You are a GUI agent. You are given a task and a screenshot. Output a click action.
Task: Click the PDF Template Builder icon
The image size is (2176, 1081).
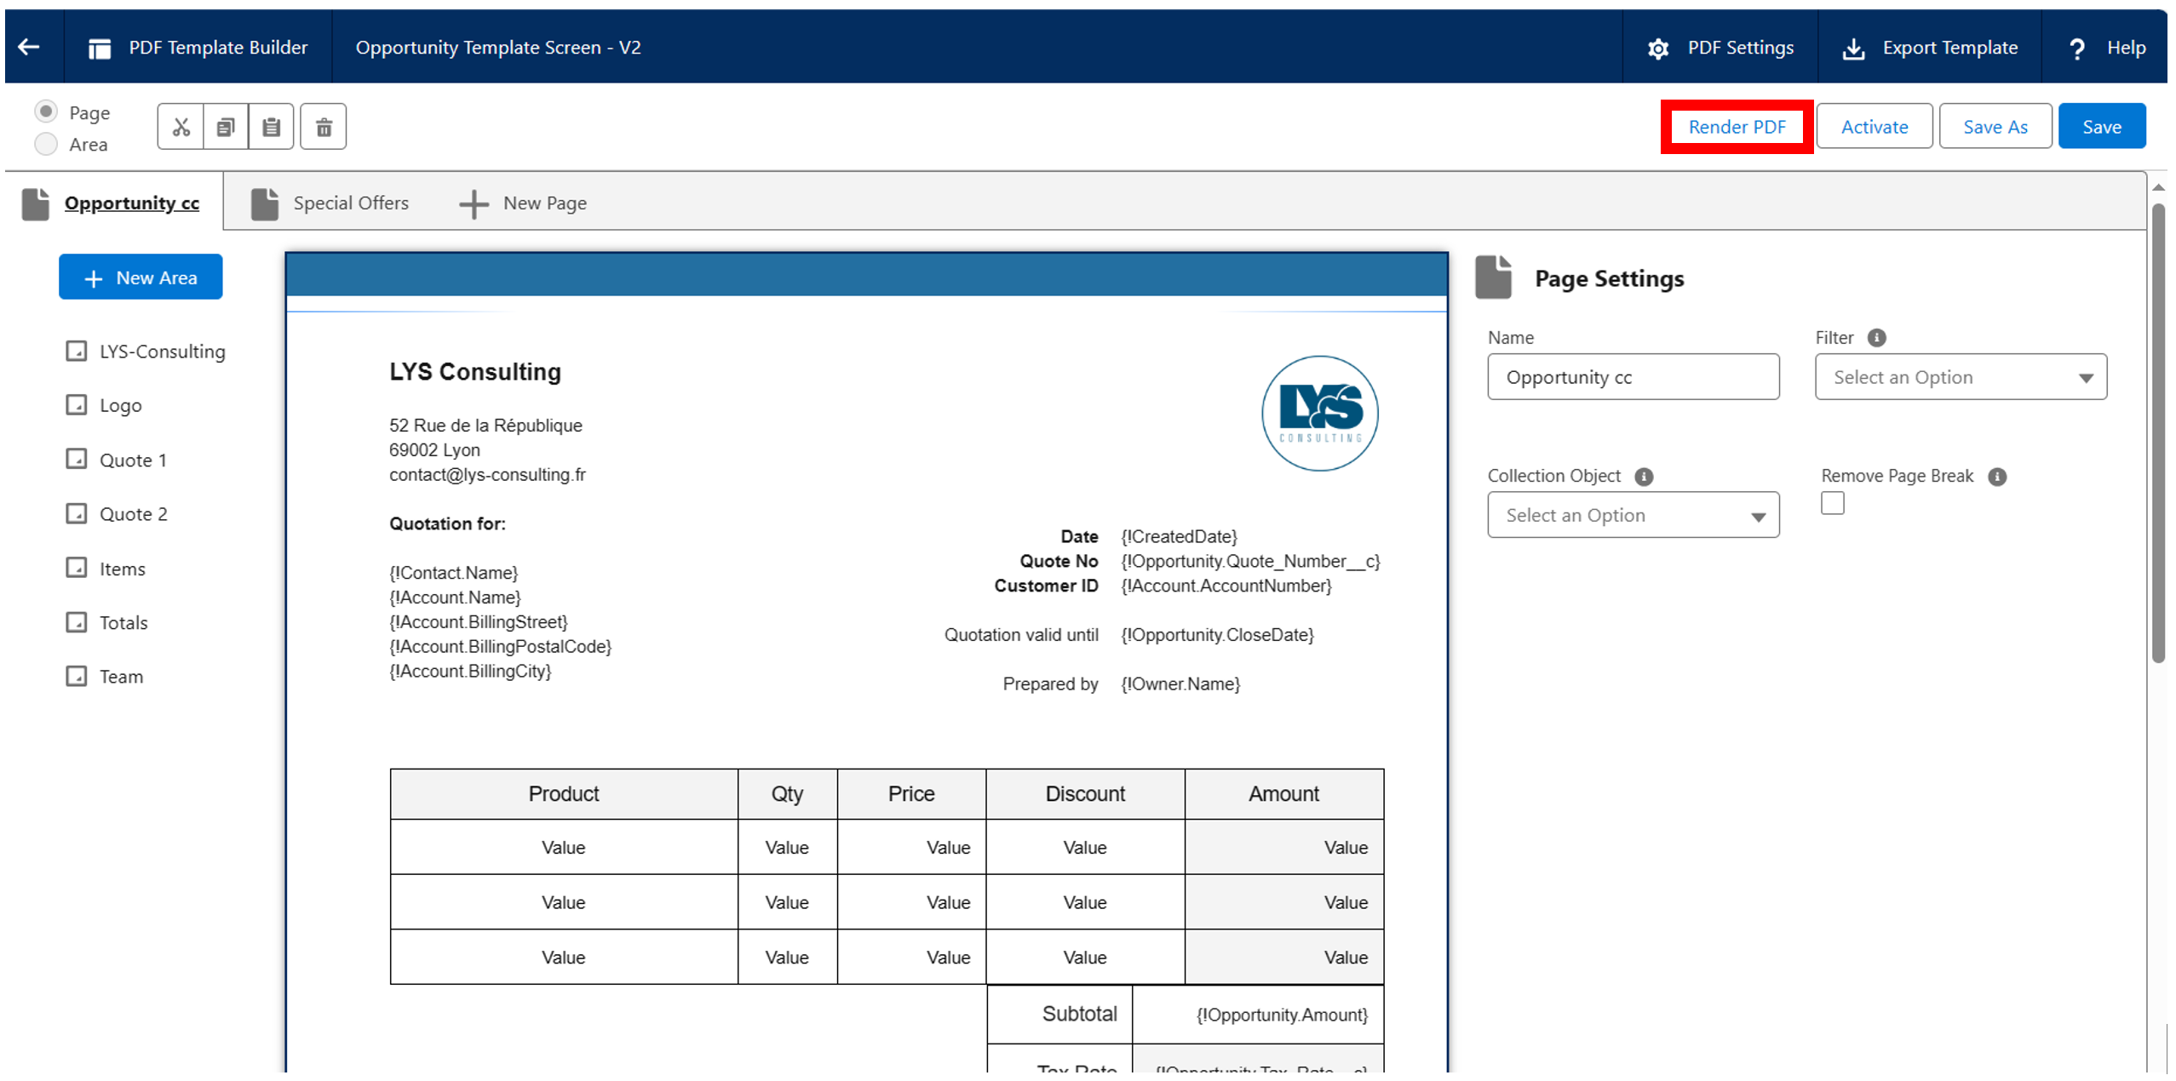pyautogui.click(x=100, y=49)
